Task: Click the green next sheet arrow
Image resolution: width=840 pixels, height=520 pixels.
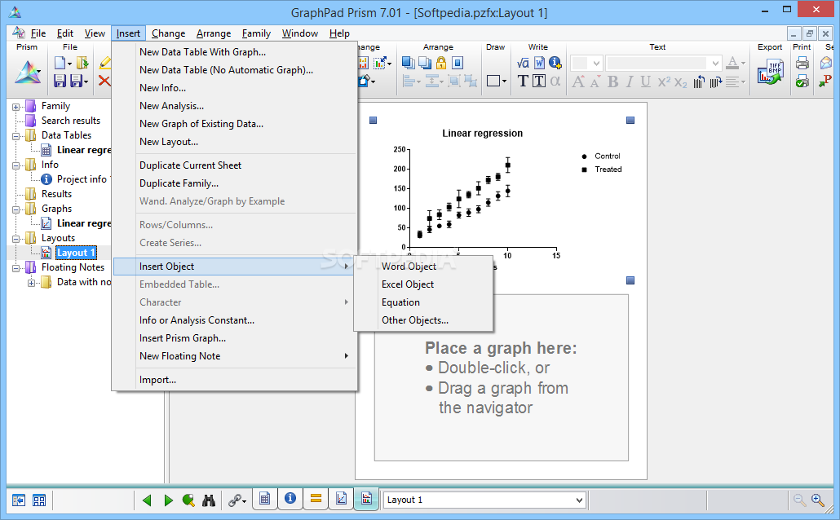Action: (168, 500)
